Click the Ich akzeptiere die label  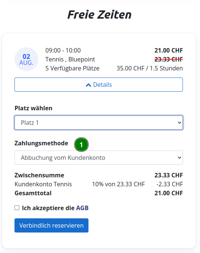pyautogui.click(x=48, y=208)
